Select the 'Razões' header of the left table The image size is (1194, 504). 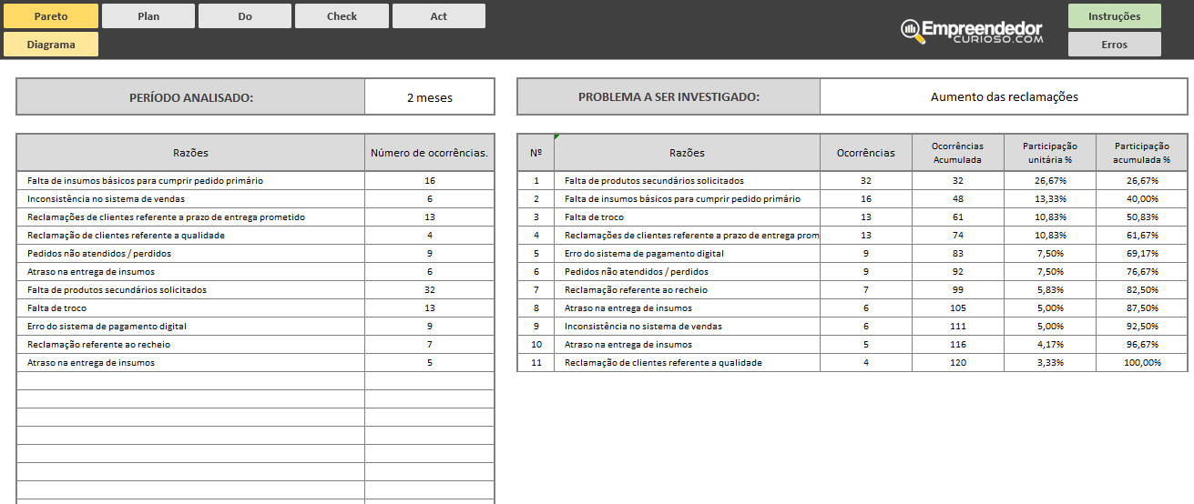pyautogui.click(x=191, y=153)
